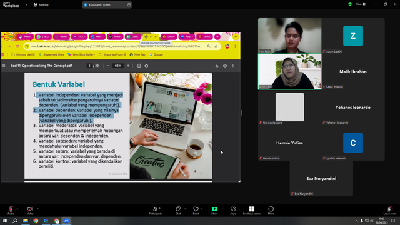The image size is (400, 225).
Task: Switch to the Post browser tab
Action: point(187,37)
